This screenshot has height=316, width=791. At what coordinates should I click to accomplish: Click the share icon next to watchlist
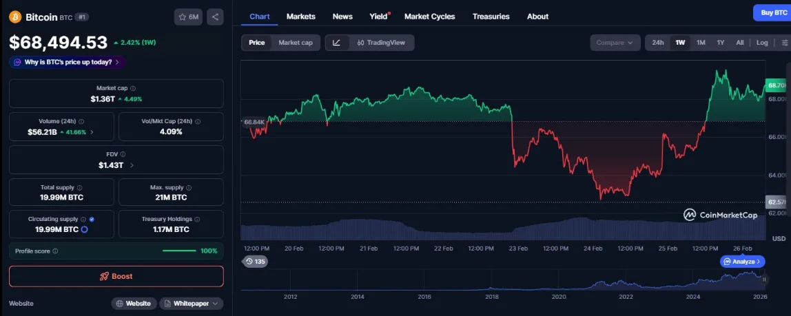coord(215,17)
